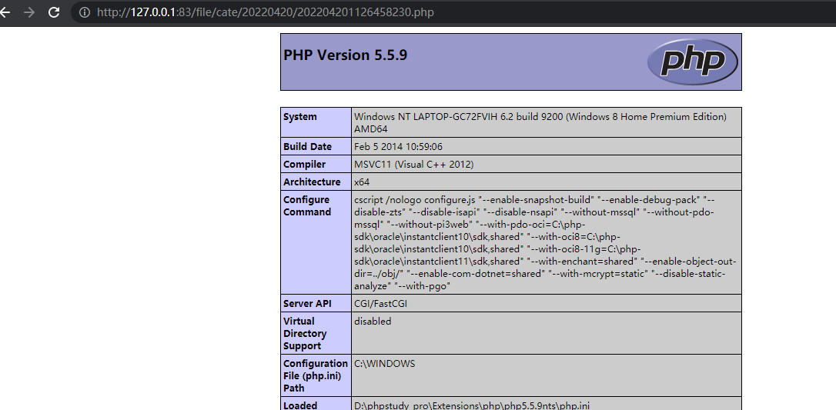Image resolution: width=836 pixels, height=410 pixels.
Task: Select the Architecture row label
Action: (312, 182)
